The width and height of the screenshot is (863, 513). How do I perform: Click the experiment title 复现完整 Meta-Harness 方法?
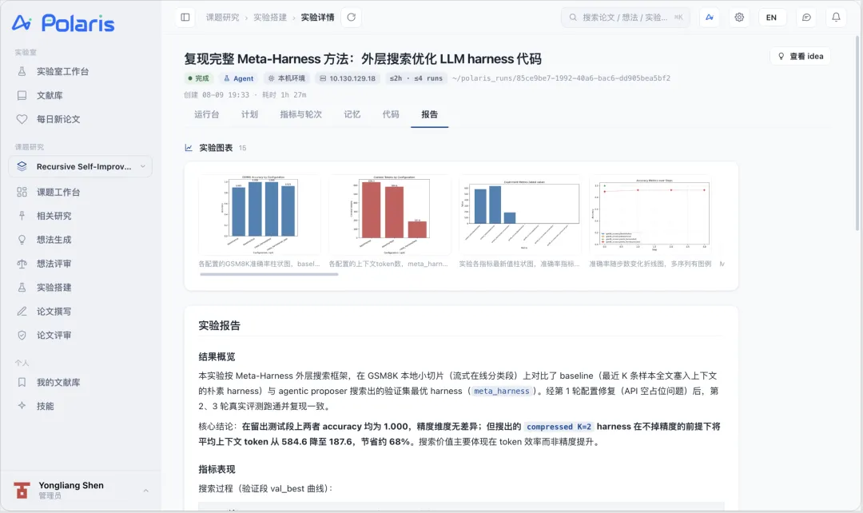pos(363,59)
